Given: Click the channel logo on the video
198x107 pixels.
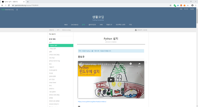Looking at the screenshot, I should pyautogui.click(x=81, y=64).
